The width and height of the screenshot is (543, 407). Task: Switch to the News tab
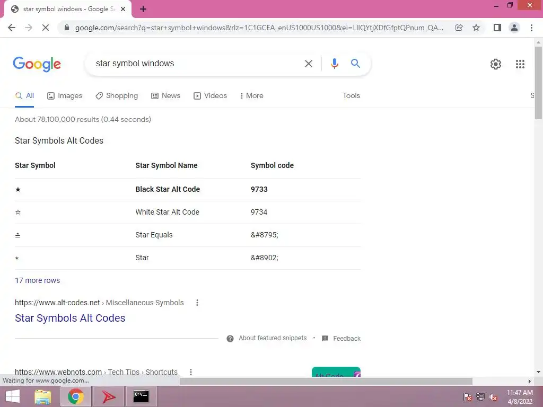tap(166, 96)
